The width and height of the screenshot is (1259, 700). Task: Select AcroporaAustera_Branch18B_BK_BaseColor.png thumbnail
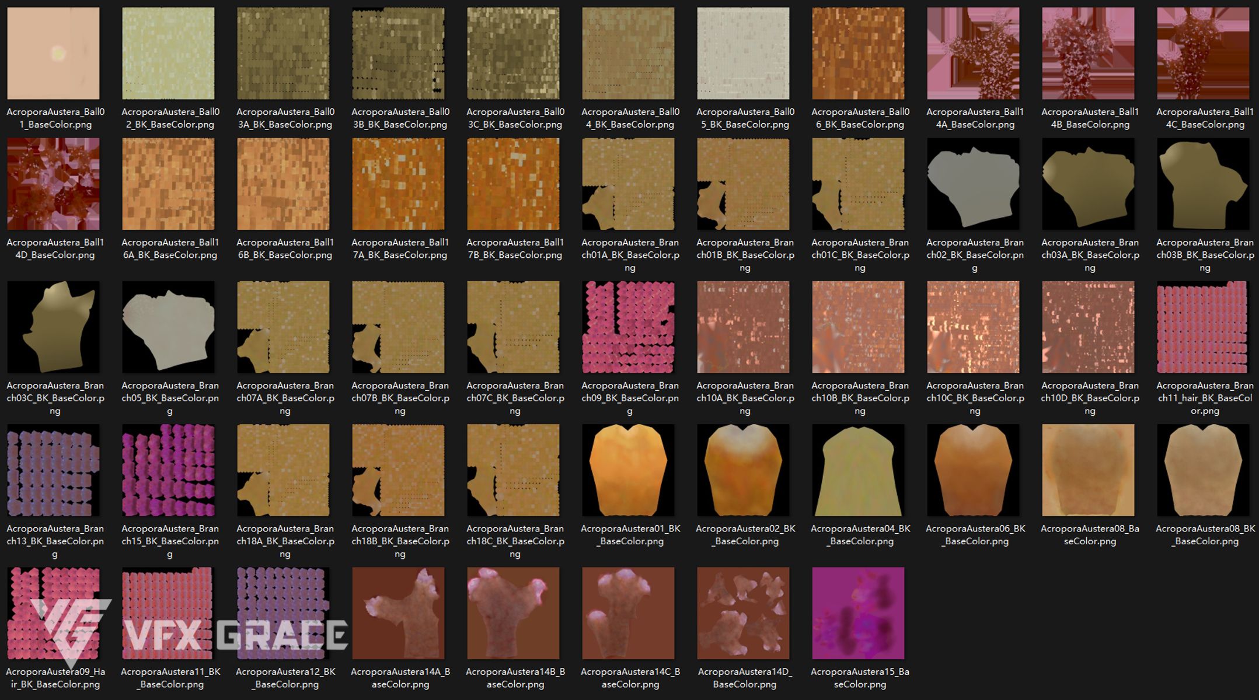tap(398, 470)
